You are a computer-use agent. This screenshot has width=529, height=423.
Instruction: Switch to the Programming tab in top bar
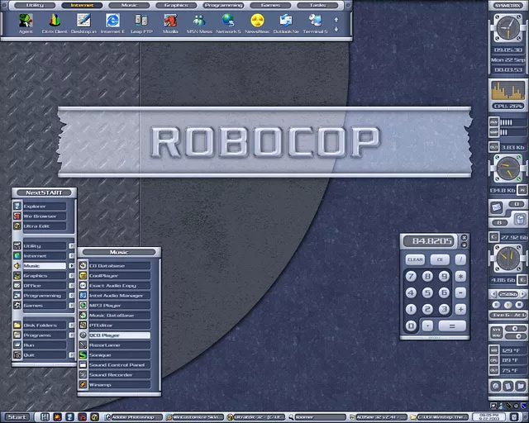click(223, 5)
